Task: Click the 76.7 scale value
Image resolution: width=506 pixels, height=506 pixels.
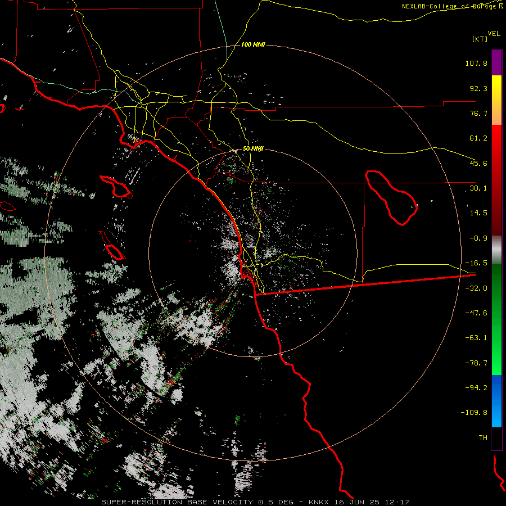Action: (x=478, y=113)
